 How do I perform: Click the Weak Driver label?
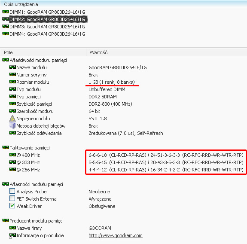point(29,206)
